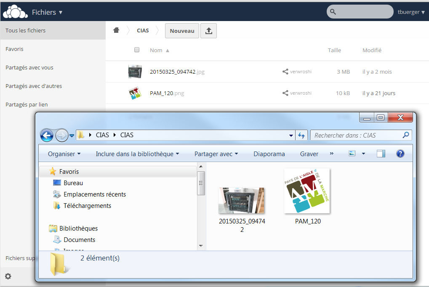Click the upload file arrow icon
429x287 pixels.
[208, 31]
